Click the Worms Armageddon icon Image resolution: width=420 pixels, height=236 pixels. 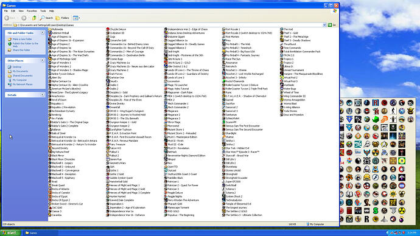click(x=282, y=100)
